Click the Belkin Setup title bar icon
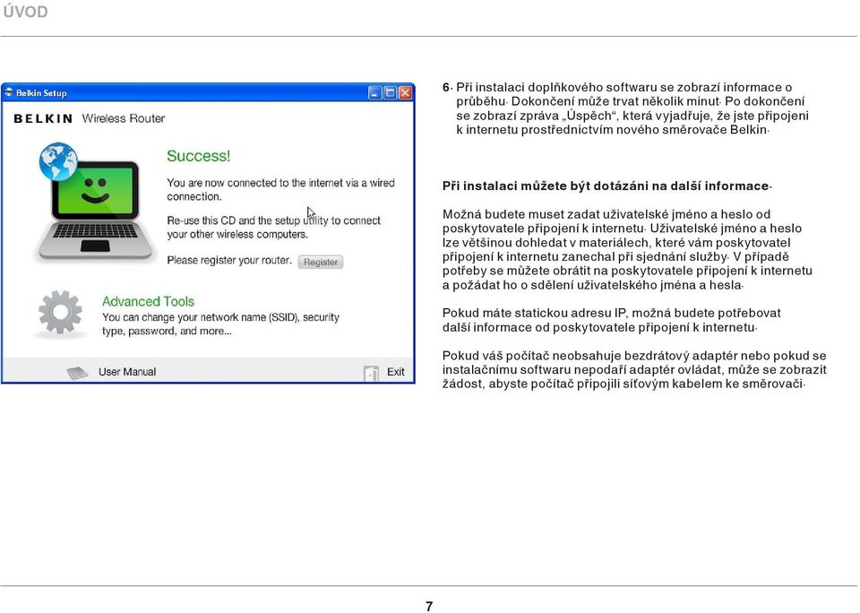The width and height of the screenshot is (860, 613). 9,92
